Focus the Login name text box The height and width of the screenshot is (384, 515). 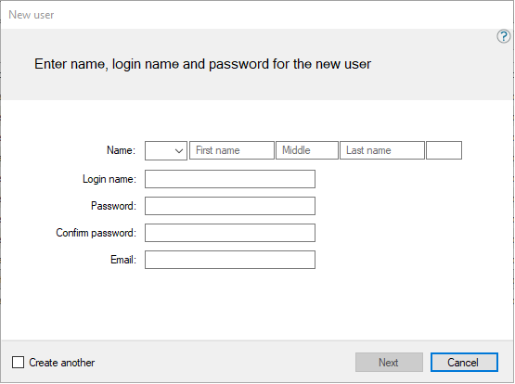pyautogui.click(x=230, y=179)
